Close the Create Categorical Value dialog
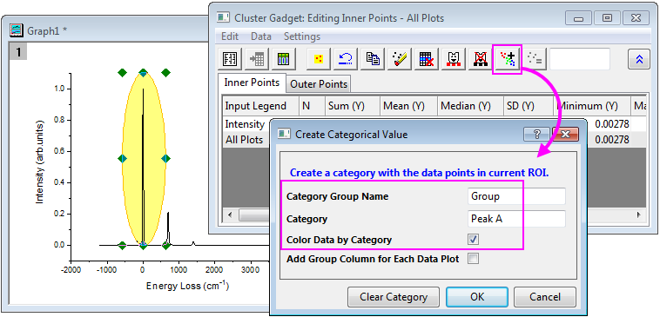660x317 pixels. pyautogui.click(x=565, y=135)
